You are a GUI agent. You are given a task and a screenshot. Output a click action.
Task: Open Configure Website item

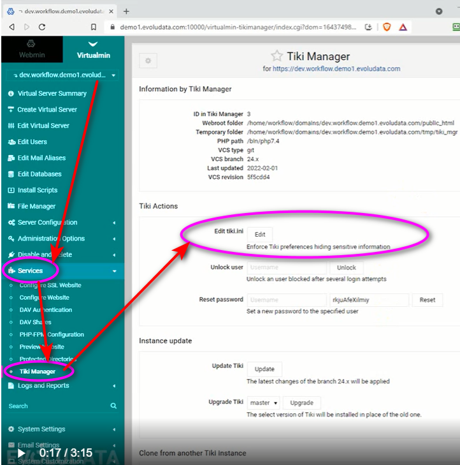tap(44, 297)
